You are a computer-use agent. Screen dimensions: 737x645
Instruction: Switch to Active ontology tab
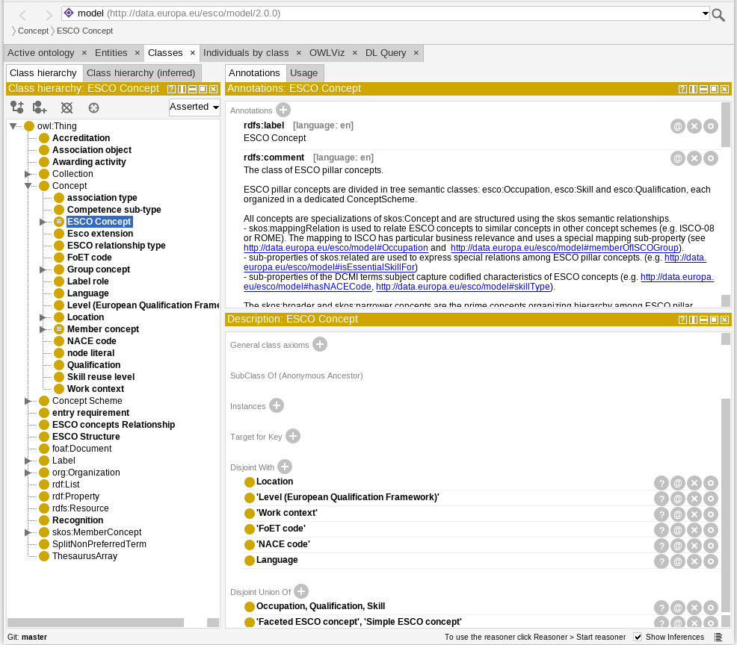(41, 53)
